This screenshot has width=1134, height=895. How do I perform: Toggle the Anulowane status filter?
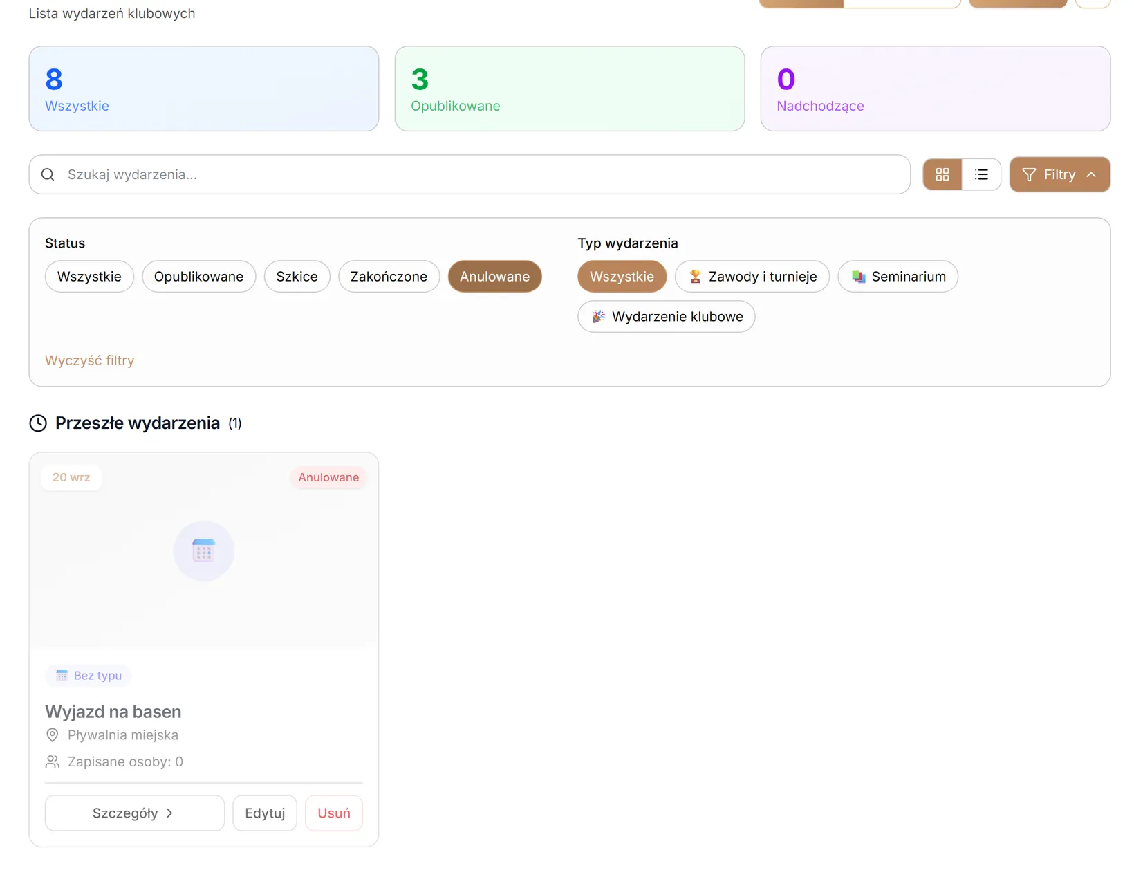coord(494,277)
